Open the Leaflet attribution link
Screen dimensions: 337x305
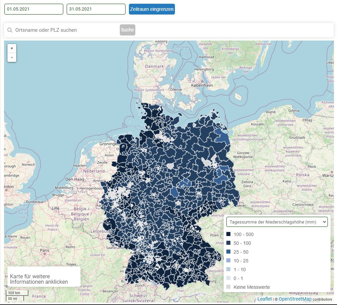[x=264, y=299]
